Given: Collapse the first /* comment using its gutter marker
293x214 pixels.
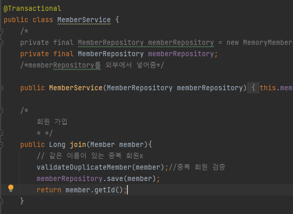Looking at the screenshot, I should click(1, 31).
